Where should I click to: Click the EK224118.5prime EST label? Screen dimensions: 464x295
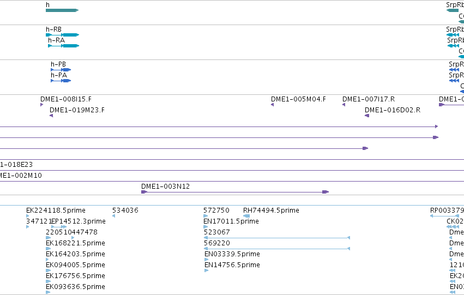pyautogui.click(x=56, y=210)
